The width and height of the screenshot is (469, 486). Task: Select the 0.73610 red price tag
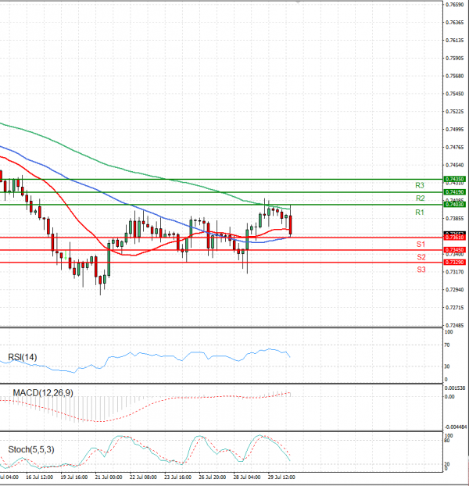pyautogui.click(x=455, y=238)
